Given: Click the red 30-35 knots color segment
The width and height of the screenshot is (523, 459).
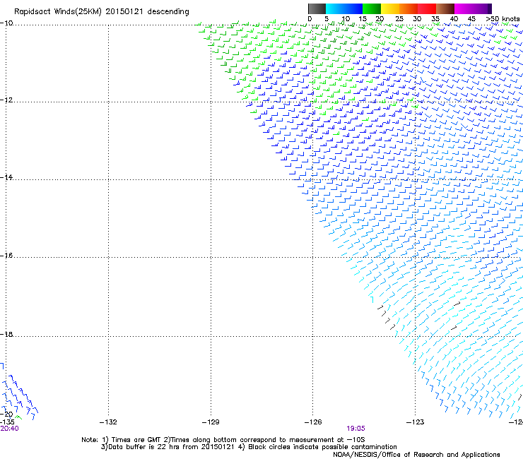Looking at the screenshot, I should tap(427, 8).
